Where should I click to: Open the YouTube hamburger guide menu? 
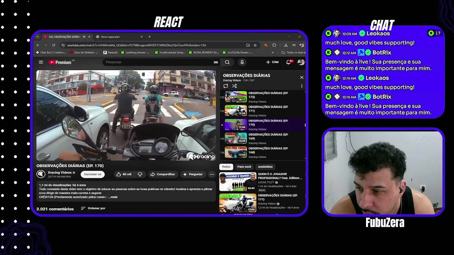pos(41,62)
